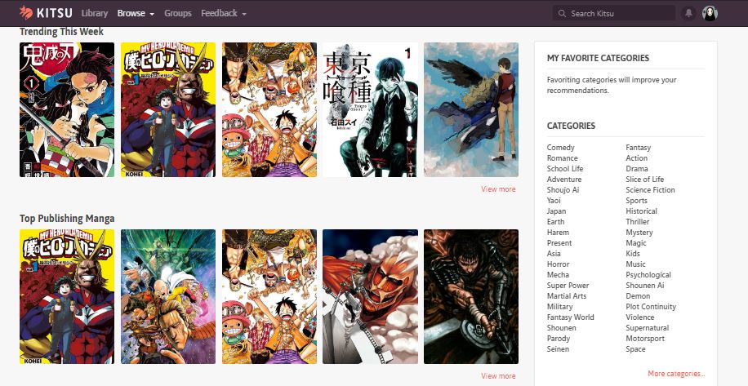Open Berserk cover in Top Publishing

point(471,296)
